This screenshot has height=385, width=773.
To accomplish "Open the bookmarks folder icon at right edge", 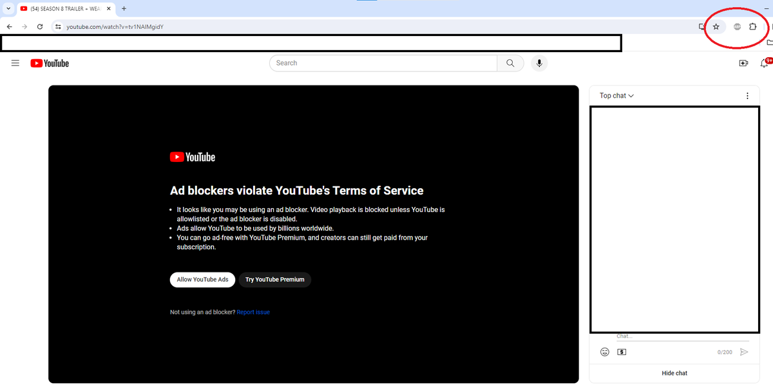I will 769,43.
